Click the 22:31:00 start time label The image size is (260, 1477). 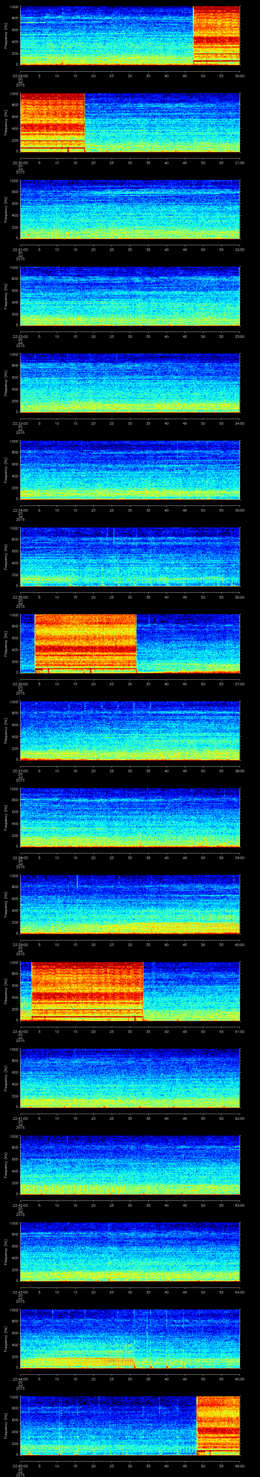click(20, 249)
